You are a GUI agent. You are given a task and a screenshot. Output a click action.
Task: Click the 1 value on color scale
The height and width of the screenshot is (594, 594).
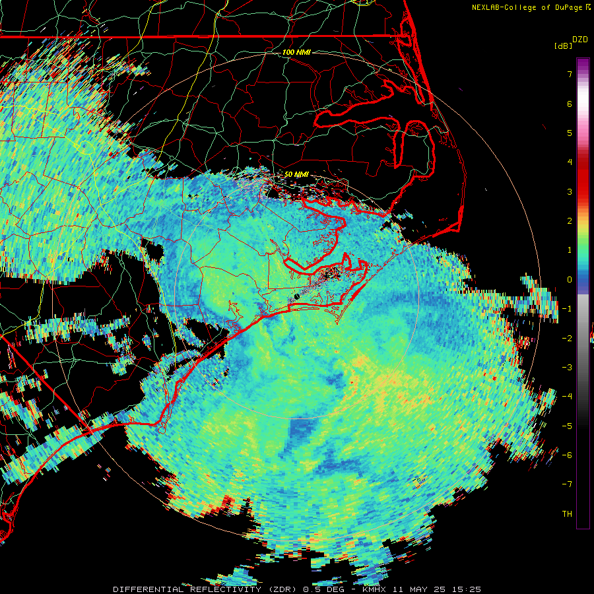570,250
